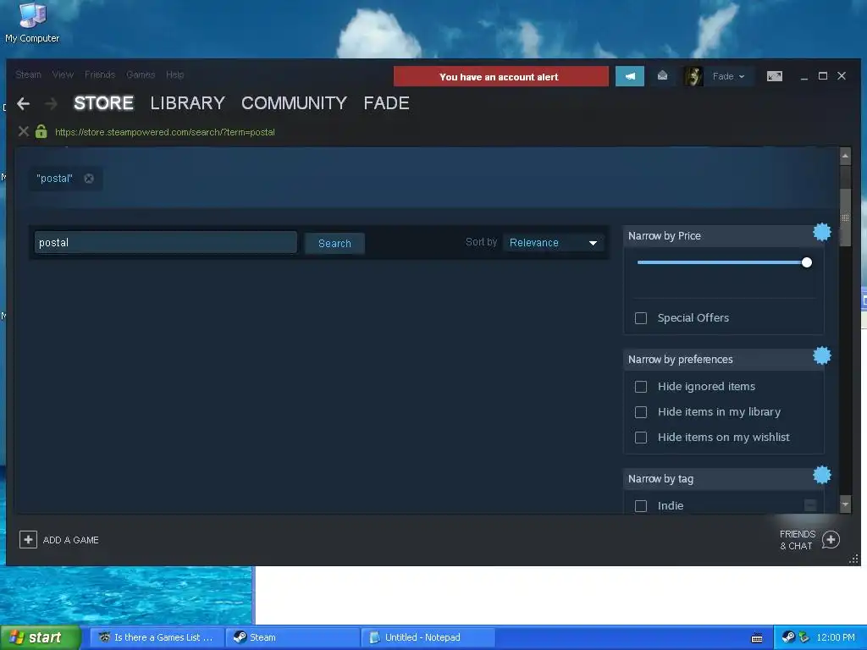Click the on-screen keyboard tray icon
867x650 pixels.
pyautogui.click(x=757, y=638)
